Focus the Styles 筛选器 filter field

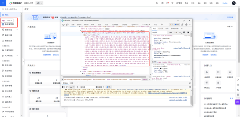(160, 32)
